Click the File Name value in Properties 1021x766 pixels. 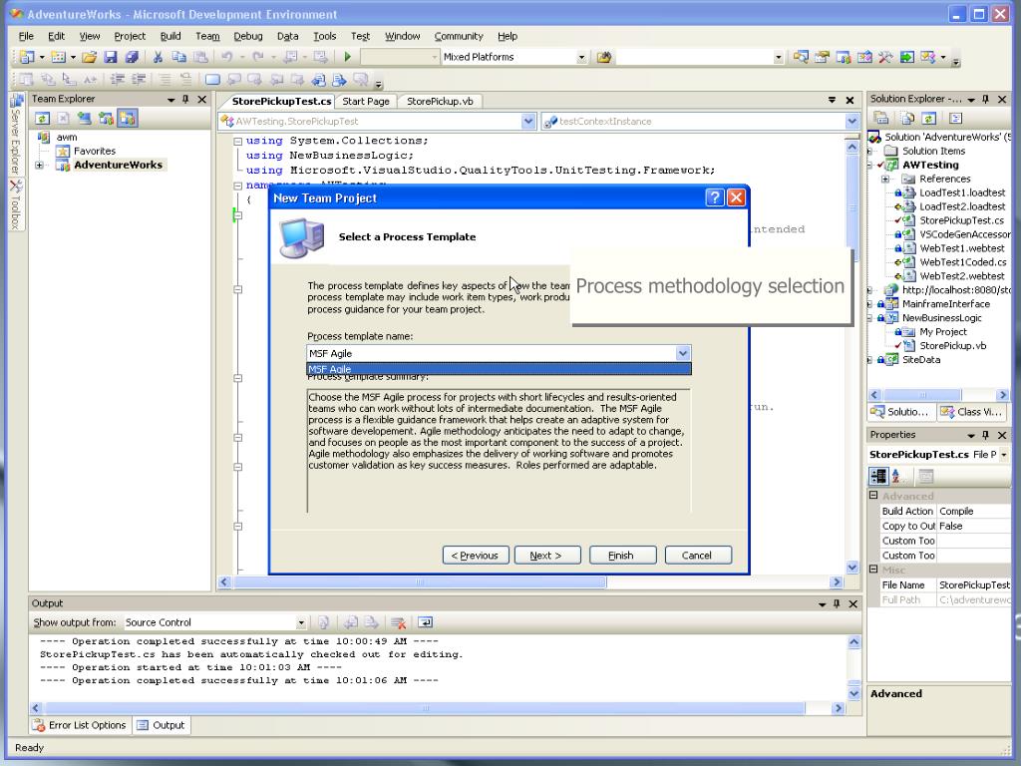[974, 584]
